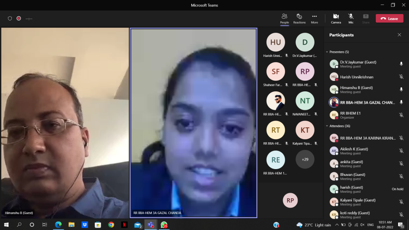Image resolution: width=409 pixels, height=230 pixels.
Task: Open More actions menu
Action: (x=314, y=18)
